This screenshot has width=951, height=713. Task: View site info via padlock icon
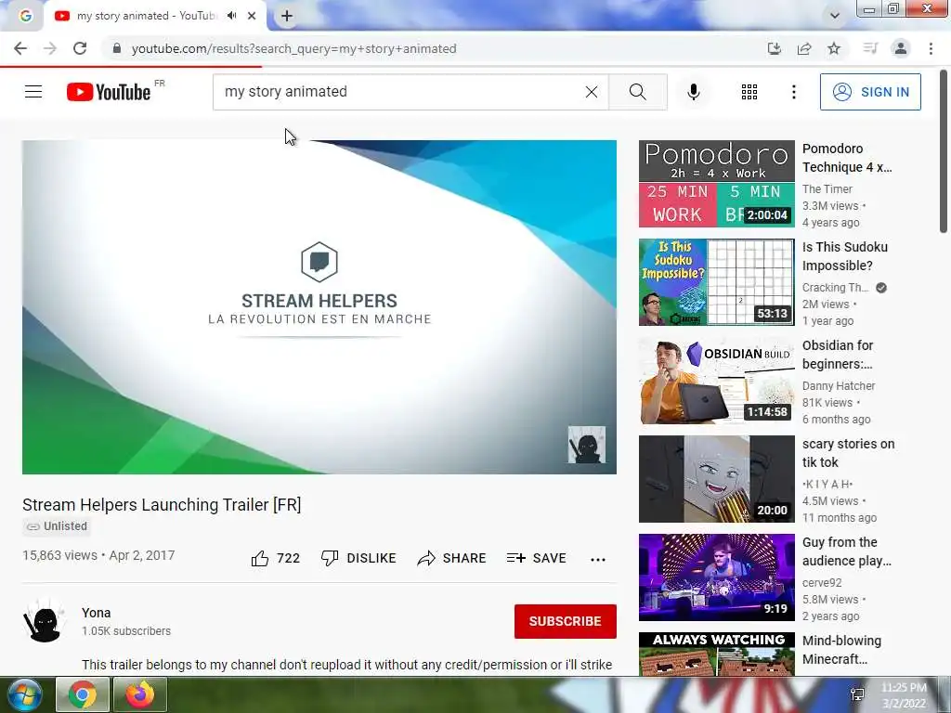pos(117,48)
